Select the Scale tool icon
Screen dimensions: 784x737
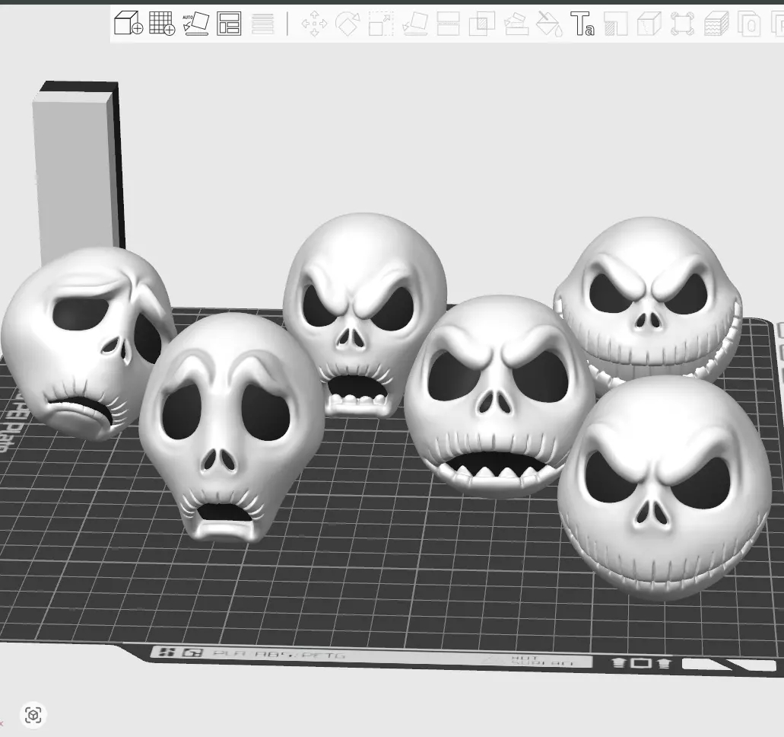(x=381, y=24)
